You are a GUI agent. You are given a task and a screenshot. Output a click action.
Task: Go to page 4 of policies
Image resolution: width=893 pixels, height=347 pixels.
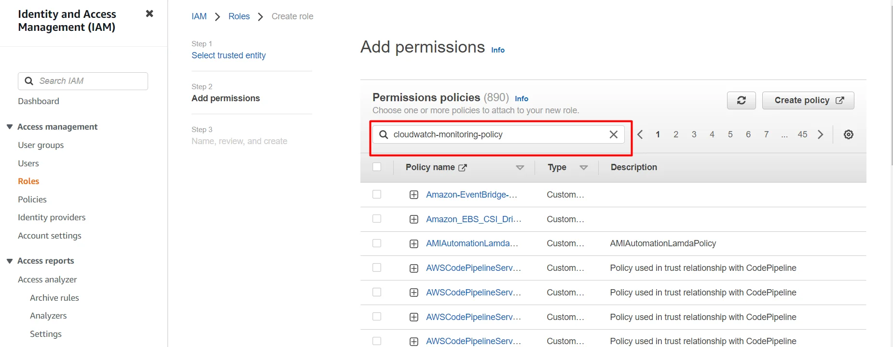(x=712, y=134)
